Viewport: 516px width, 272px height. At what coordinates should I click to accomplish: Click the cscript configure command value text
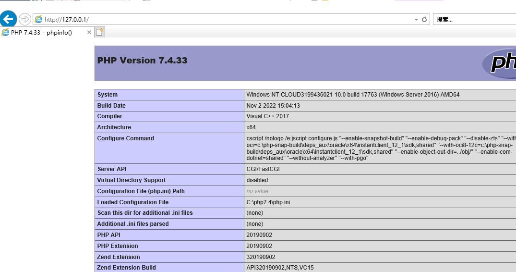(x=381, y=148)
